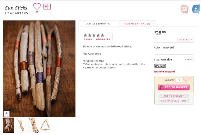This screenshot has width=201, height=135.
Task: Click the five-star rating icons
Action: (x=94, y=35)
